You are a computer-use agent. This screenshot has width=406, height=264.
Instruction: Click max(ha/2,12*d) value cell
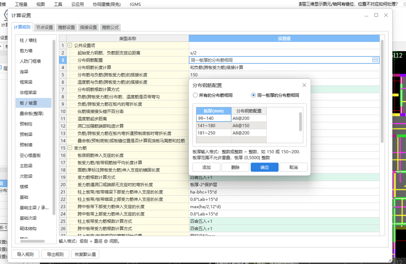coord(284,207)
